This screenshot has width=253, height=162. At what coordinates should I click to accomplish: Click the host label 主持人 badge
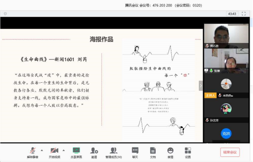click(210, 95)
